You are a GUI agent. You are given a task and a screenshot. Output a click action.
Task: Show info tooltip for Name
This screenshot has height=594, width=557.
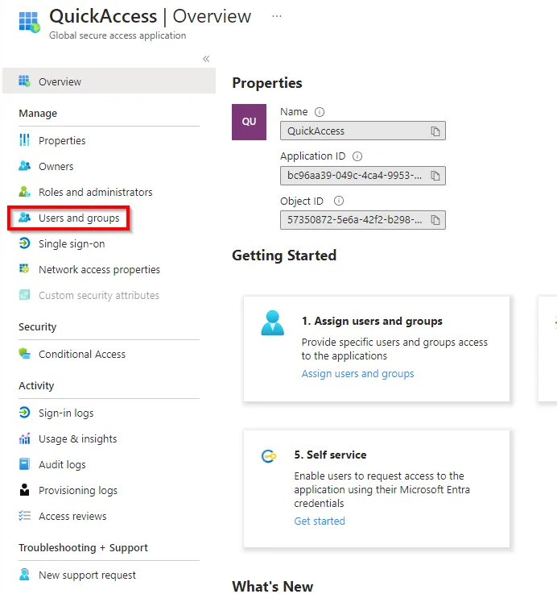pyautogui.click(x=320, y=112)
